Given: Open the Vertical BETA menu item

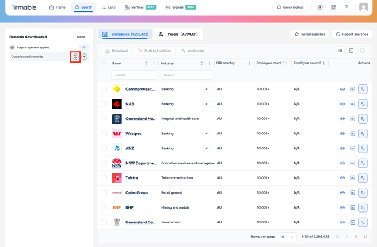Looking at the screenshot, I should tap(140, 7).
